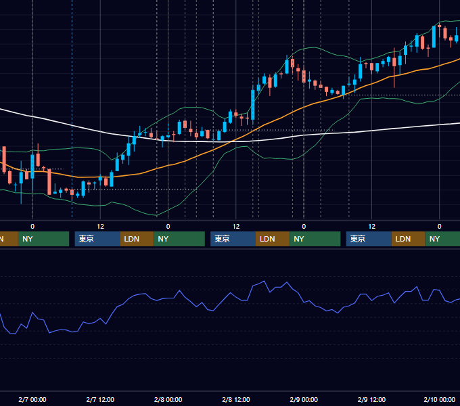Click the 2/7 12:00 date label
The image size is (460, 406).
(x=100, y=399)
